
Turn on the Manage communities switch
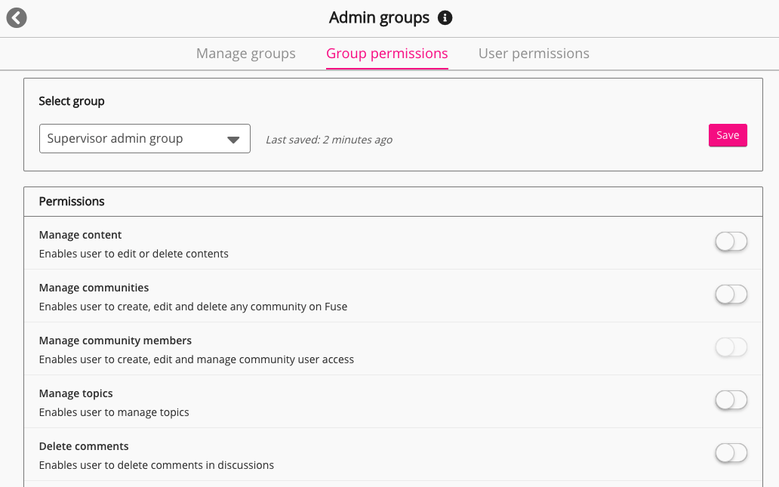[730, 294]
